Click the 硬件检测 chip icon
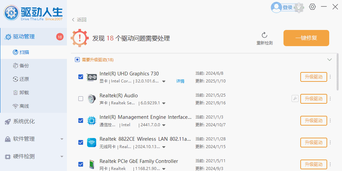342x171 pixels. click(8, 157)
